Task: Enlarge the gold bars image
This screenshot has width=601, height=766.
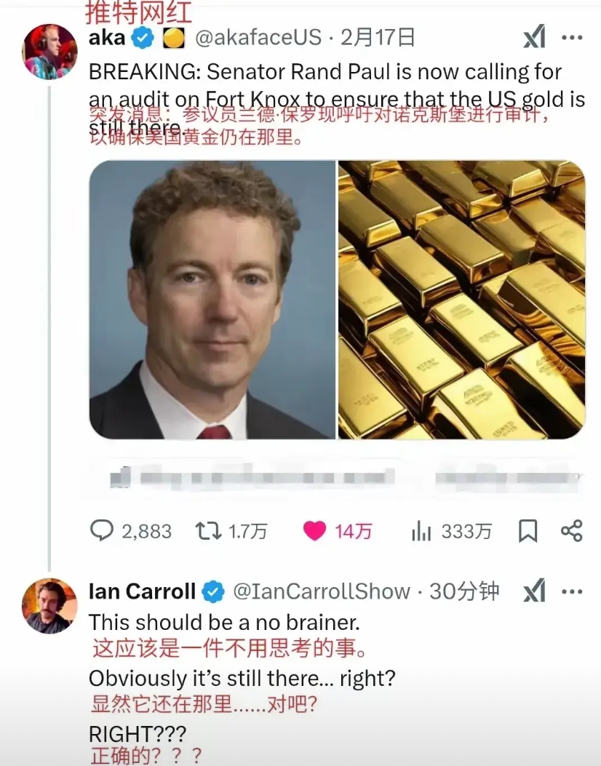Action: point(462,300)
